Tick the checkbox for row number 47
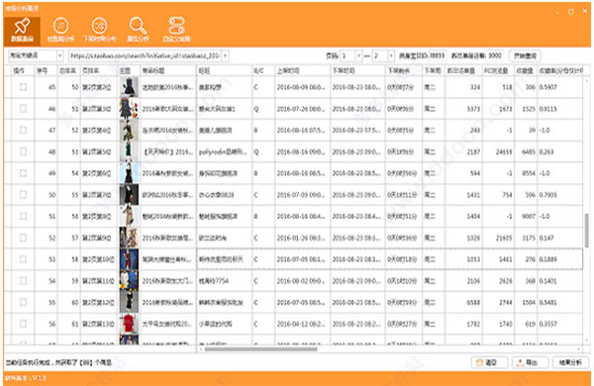Image resolution: width=594 pixels, height=386 pixels. point(23,130)
